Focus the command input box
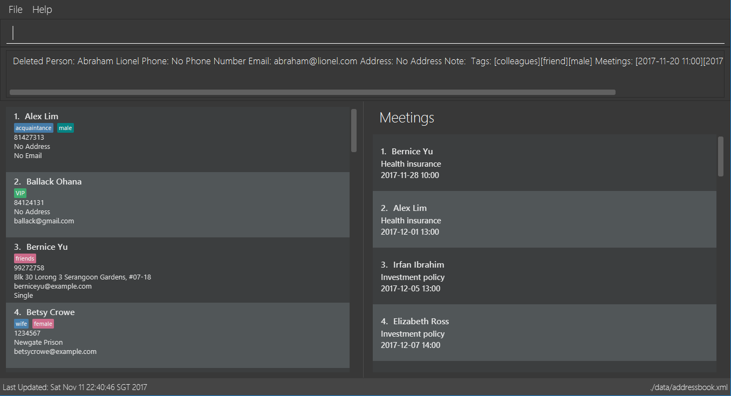Screen dimensions: 731x396 365,33
